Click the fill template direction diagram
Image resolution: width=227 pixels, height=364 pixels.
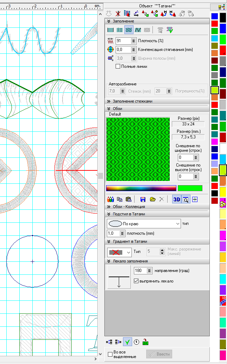119,277
